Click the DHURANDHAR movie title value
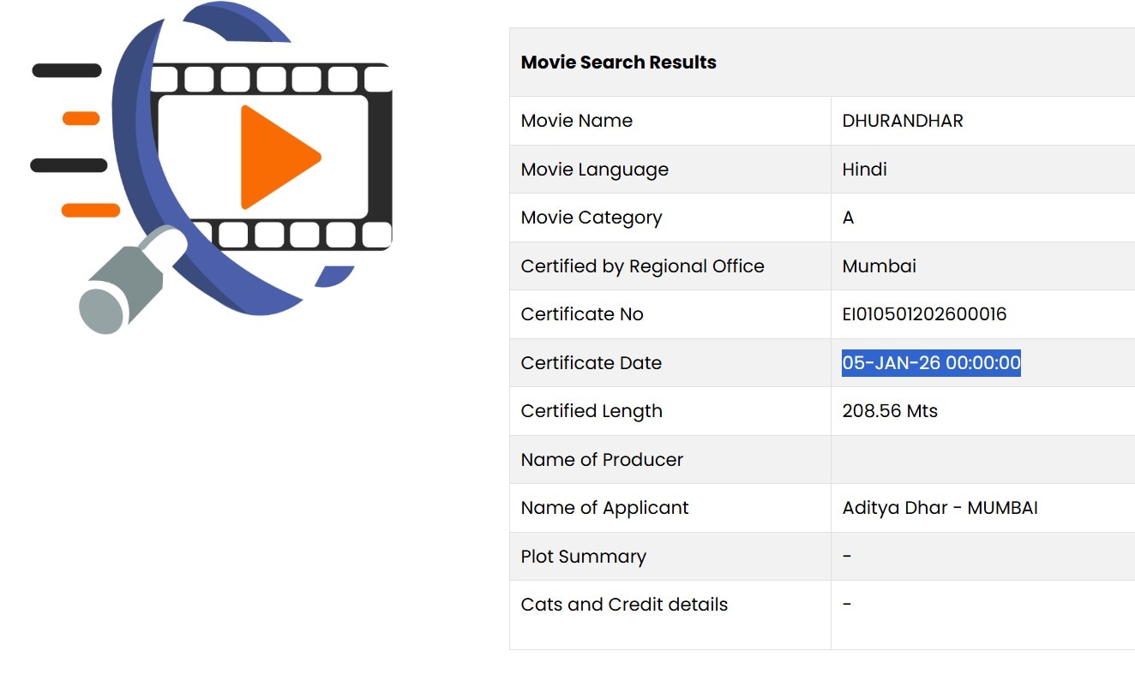The width and height of the screenshot is (1135, 692). [902, 121]
